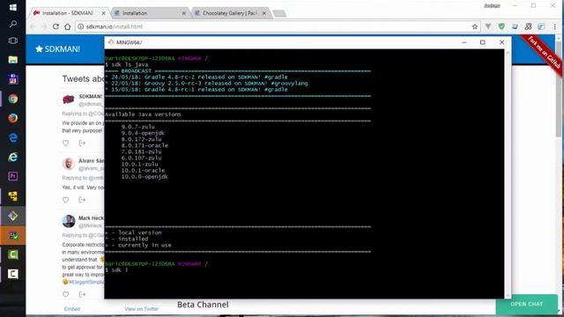564x317 pixels.
Task: Open View on Twitter link
Action: click(x=141, y=309)
